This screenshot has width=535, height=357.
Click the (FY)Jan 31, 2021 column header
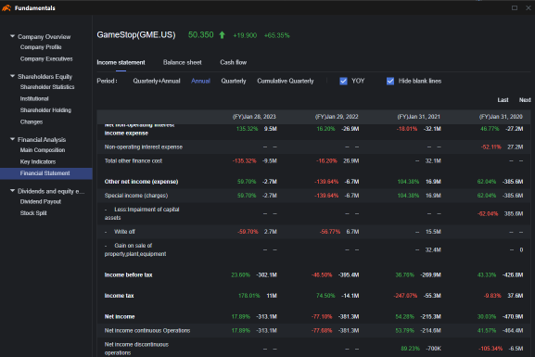(x=419, y=117)
